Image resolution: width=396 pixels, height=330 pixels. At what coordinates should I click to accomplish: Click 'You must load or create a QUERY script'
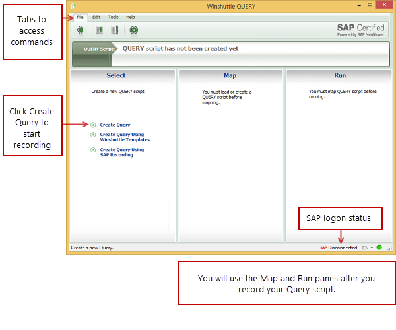227,97
